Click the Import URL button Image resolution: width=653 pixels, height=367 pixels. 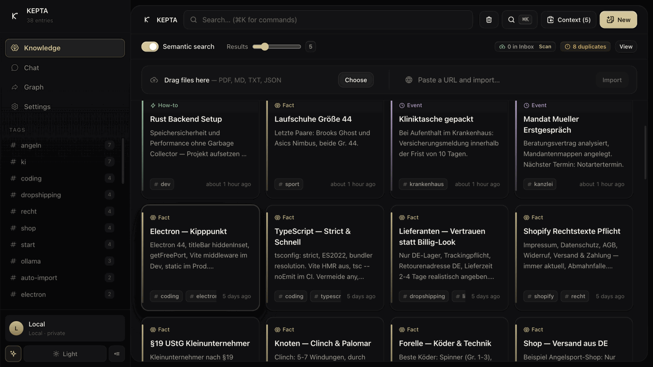tap(612, 80)
